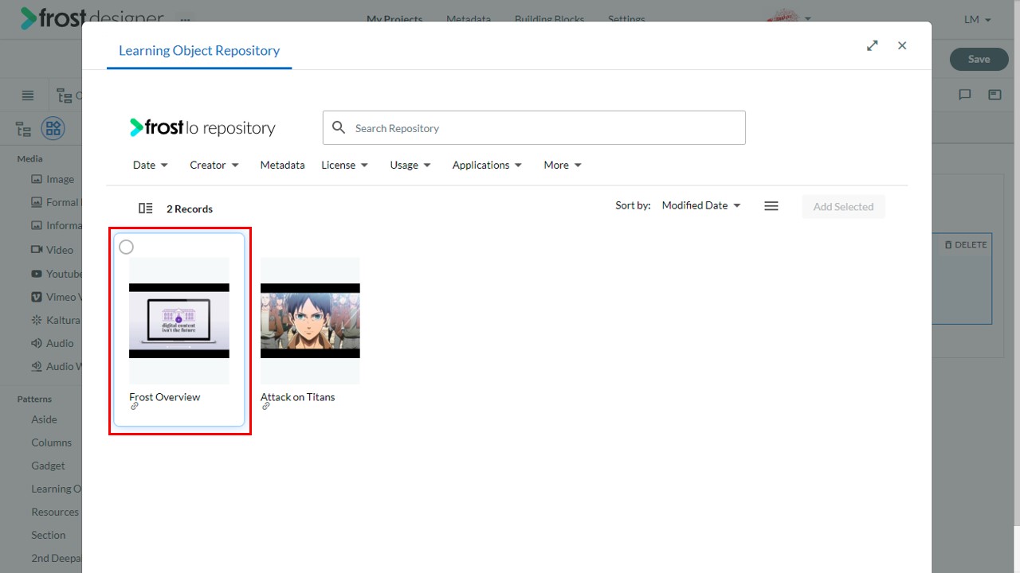This screenshot has width=1020, height=573.
Task: Open the ellipsis menu beside the logo
Action: point(185,18)
